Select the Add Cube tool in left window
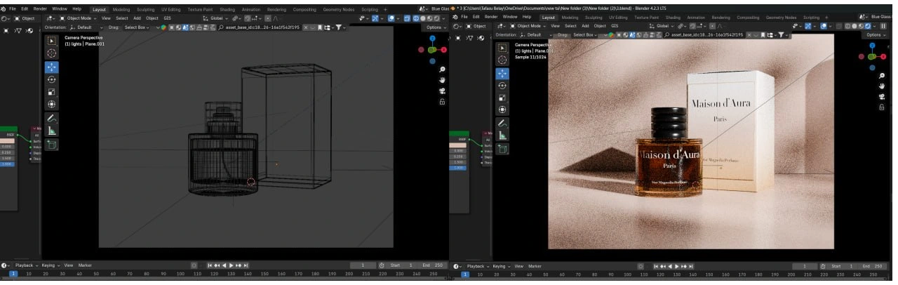 tap(52, 145)
